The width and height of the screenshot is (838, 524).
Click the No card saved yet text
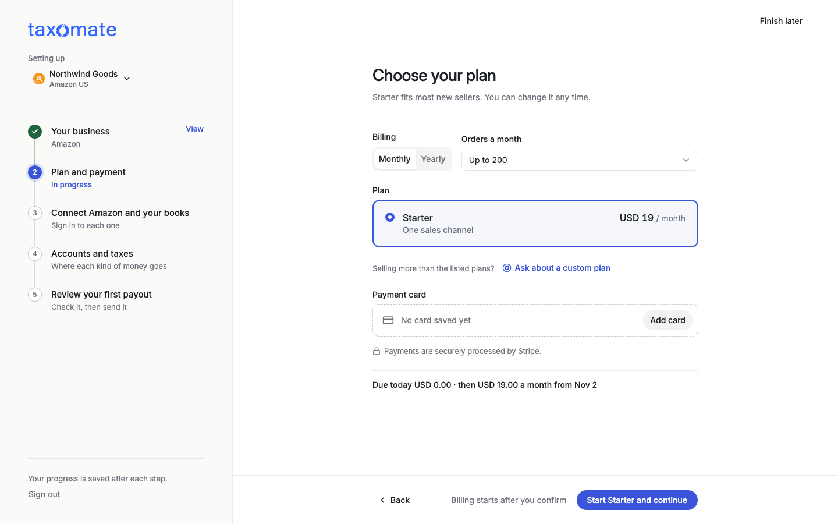[436, 320]
